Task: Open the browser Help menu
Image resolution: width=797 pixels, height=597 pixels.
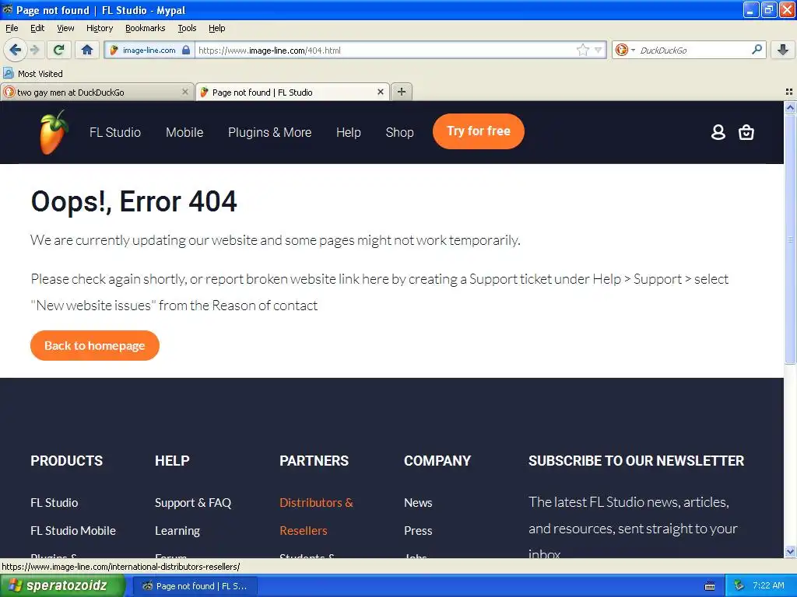Action: (216, 28)
